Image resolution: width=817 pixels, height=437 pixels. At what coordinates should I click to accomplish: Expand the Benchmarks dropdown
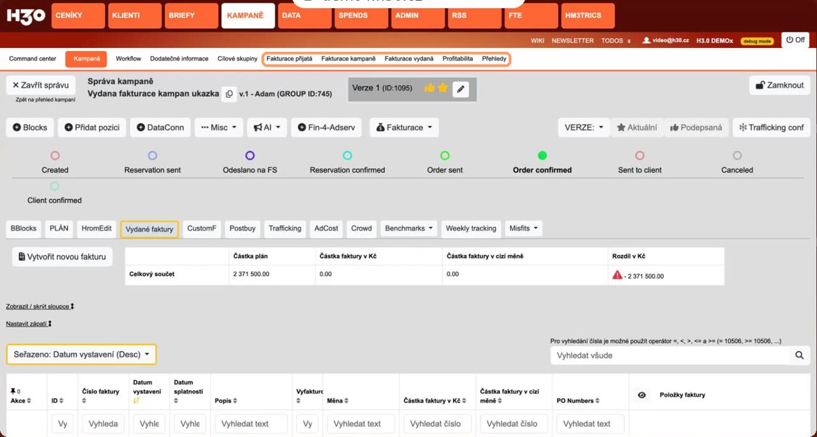[409, 228]
